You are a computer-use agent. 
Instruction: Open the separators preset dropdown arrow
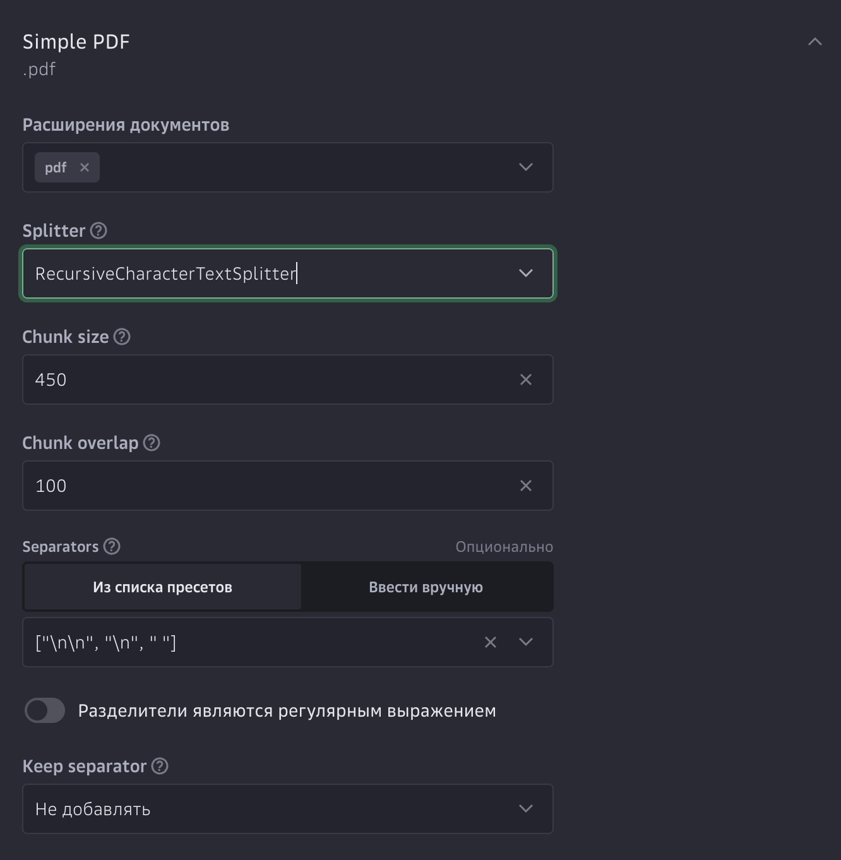(525, 642)
